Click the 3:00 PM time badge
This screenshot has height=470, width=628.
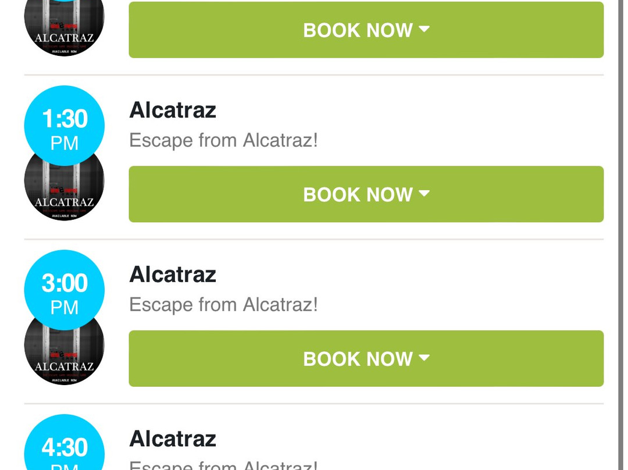65,290
